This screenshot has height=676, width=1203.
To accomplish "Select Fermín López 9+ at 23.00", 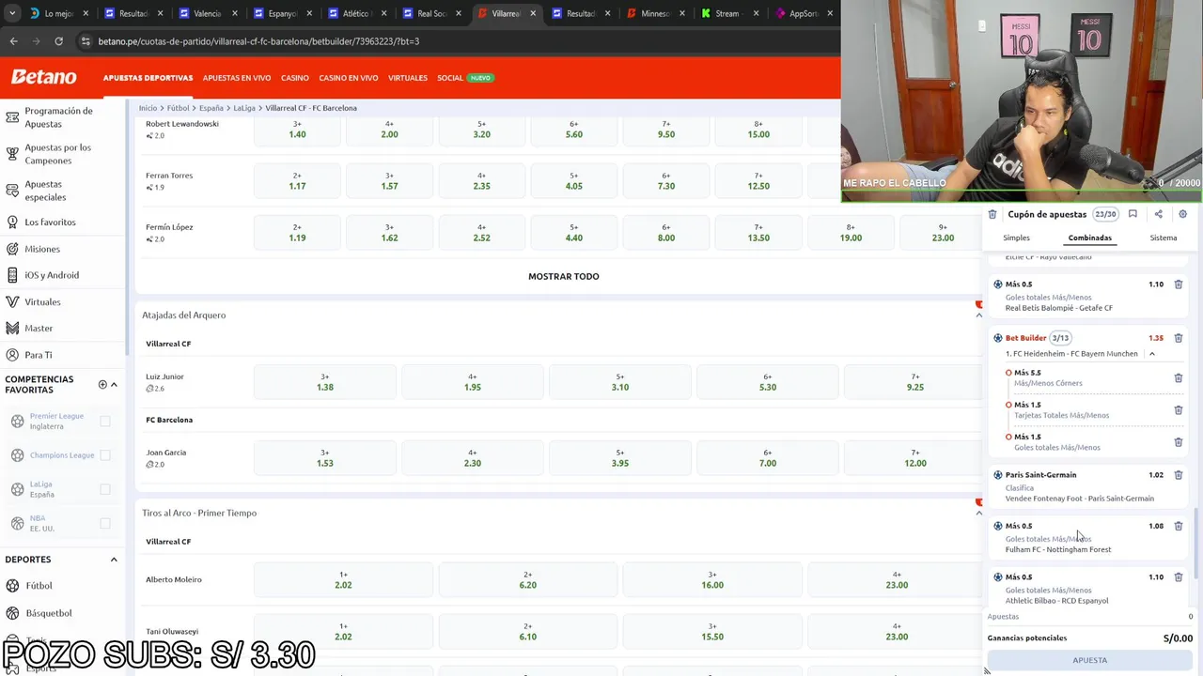I will (x=943, y=233).
